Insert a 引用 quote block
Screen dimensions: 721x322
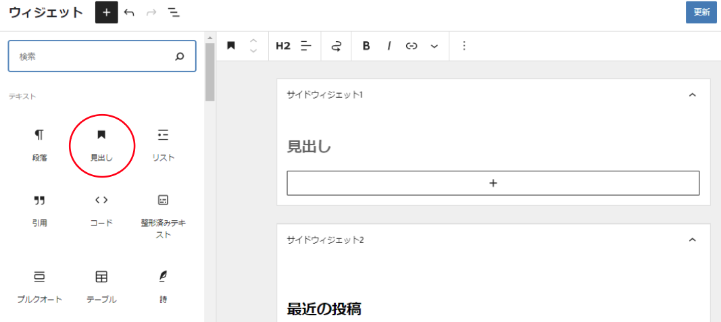click(x=40, y=211)
